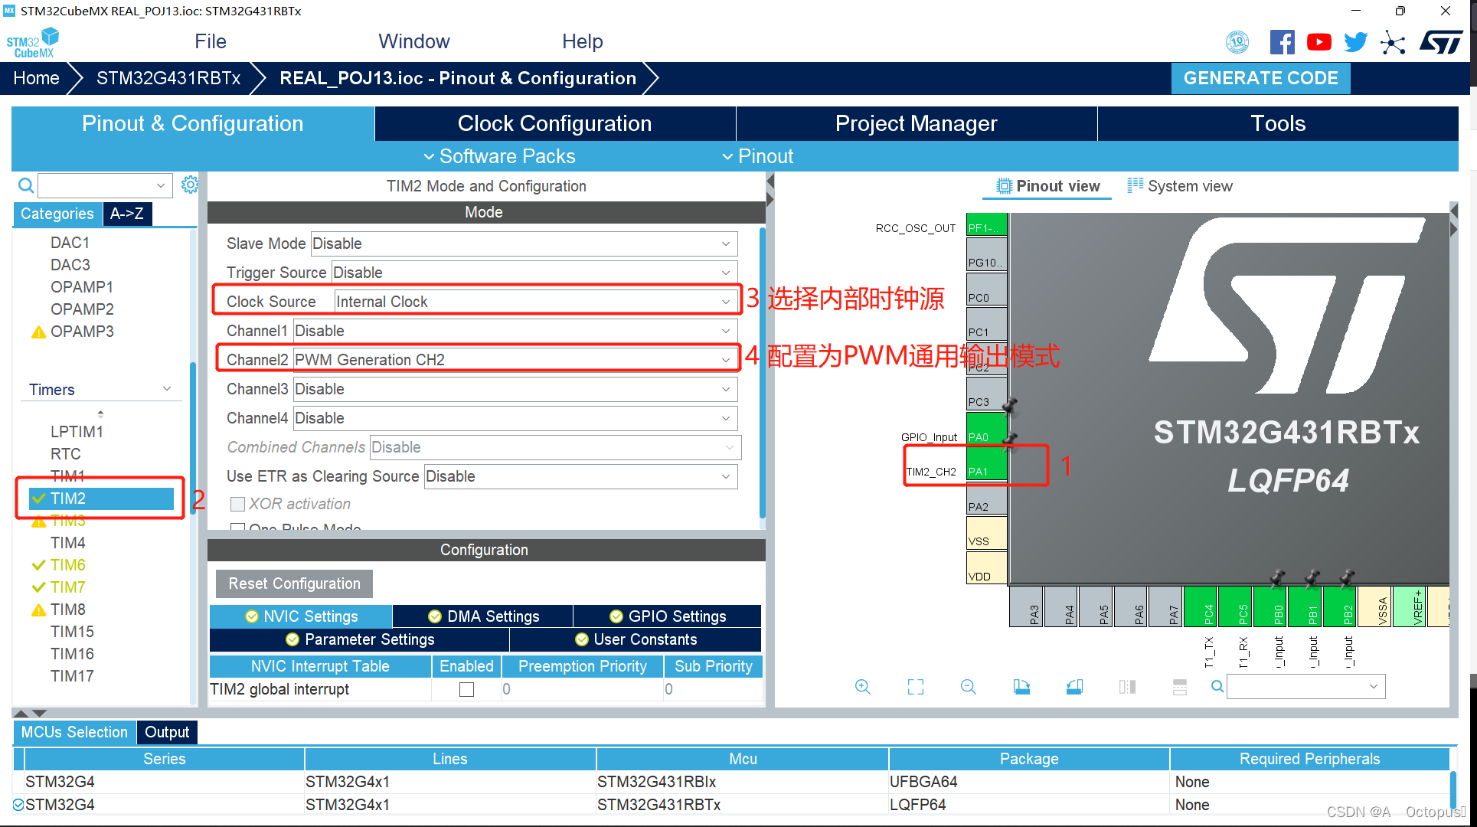This screenshot has height=827, width=1477.
Task: Open the Channel3 dropdown
Action: (515, 389)
